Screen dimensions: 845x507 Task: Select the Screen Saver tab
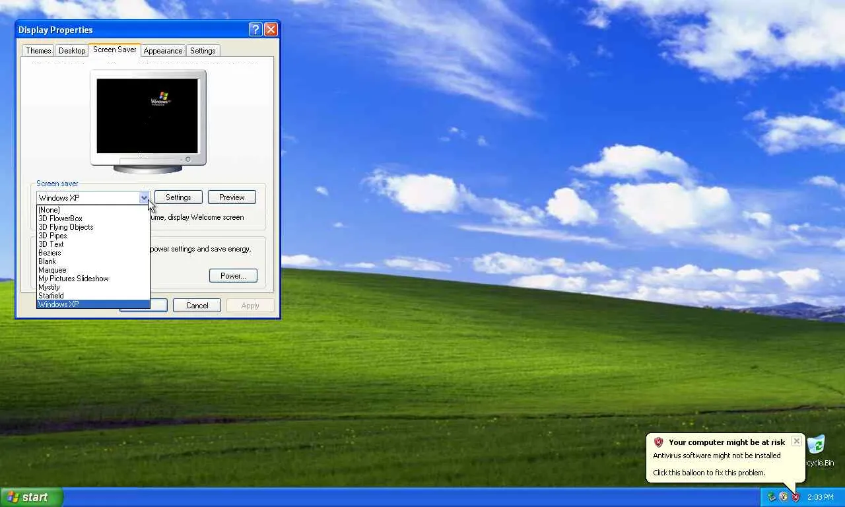pyautogui.click(x=114, y=50)
